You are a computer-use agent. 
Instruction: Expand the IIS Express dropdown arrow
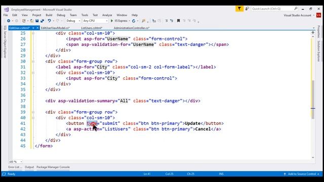[x=130, y=21]
